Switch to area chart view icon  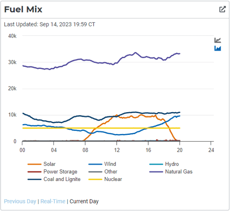click(218, 48)
